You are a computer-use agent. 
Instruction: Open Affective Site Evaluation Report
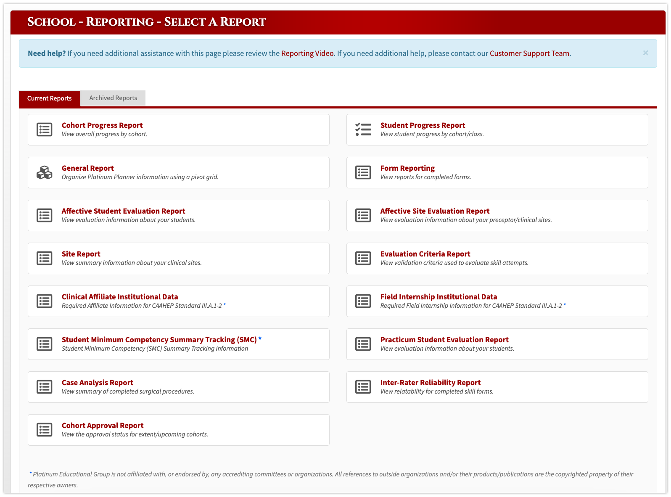[x=435, y=211]
